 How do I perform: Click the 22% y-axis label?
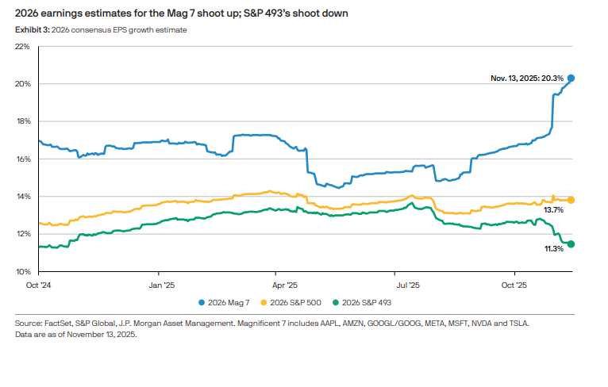click(x=22, y=46)
